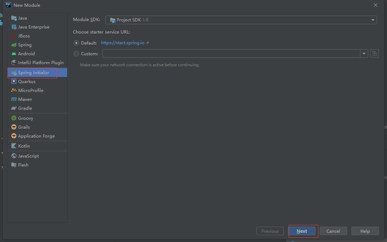Screen dimensions: 387x242
Task: Click the MicroProfile icon
Action: tap(14, 90)
